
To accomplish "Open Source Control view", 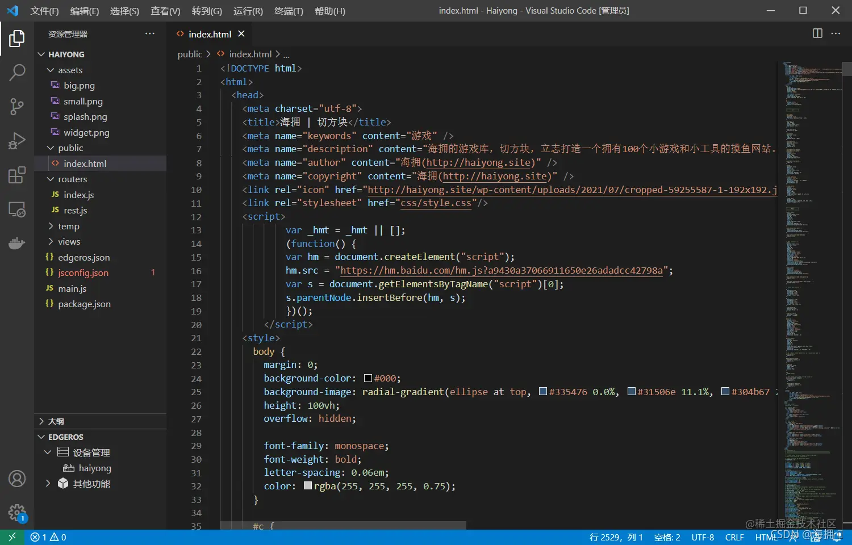I will (x=17, y=106).
